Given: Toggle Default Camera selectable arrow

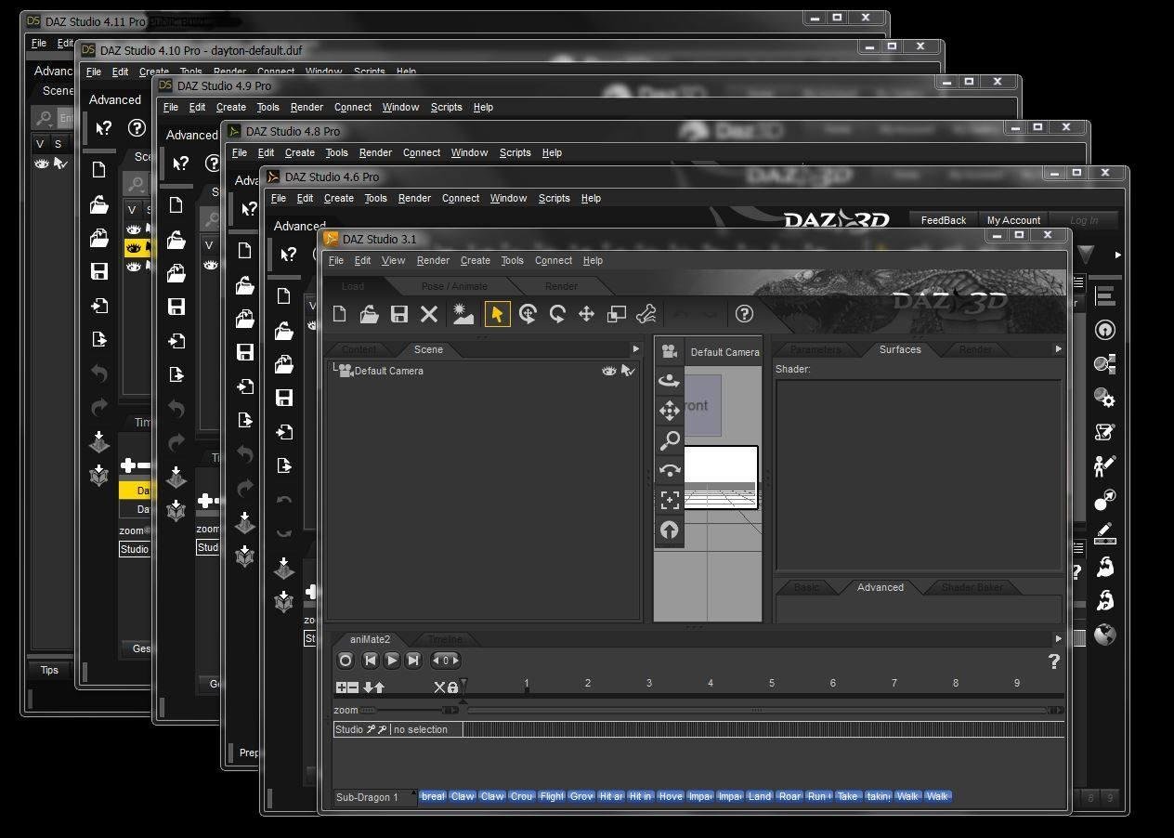Looking at the screenshot, I should 629,371.
